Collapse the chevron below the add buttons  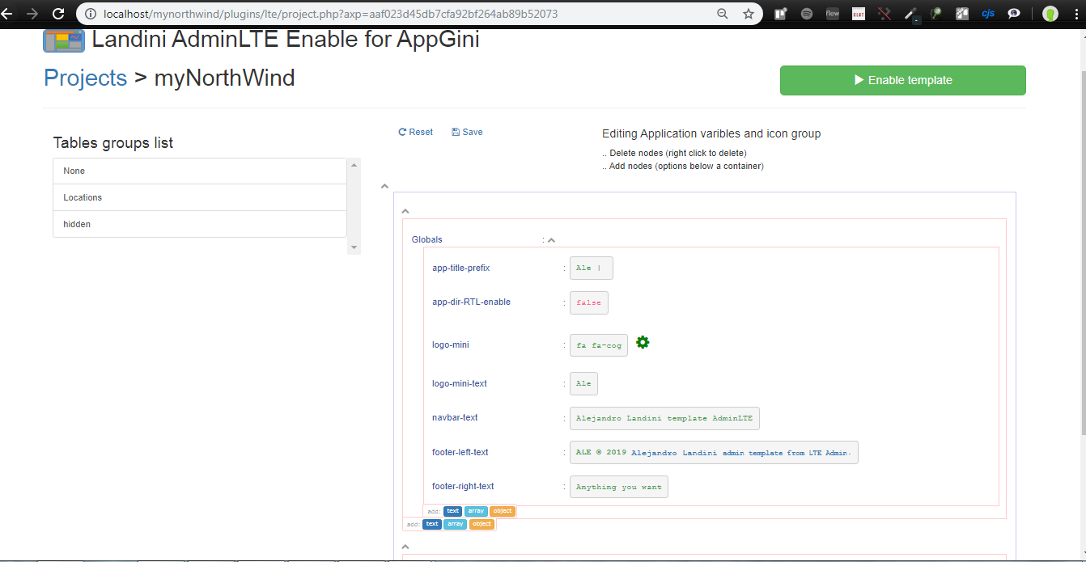405,547
